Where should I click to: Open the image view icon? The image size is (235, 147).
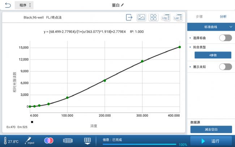pos(141,17)
